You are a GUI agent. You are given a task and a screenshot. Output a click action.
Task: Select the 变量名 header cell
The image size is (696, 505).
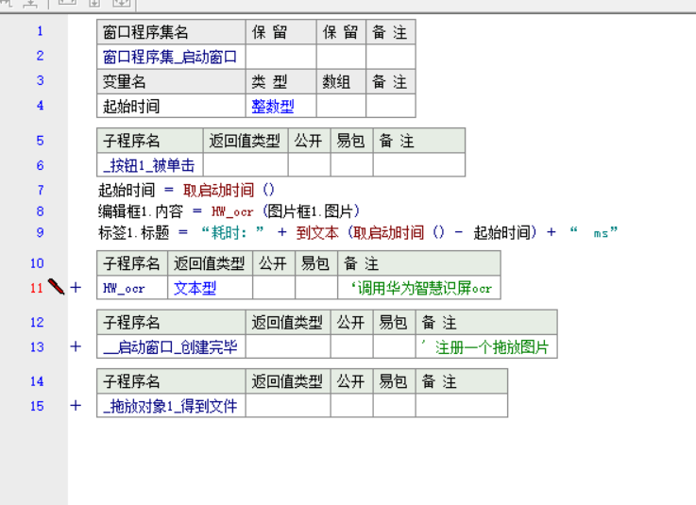[171, 82]
